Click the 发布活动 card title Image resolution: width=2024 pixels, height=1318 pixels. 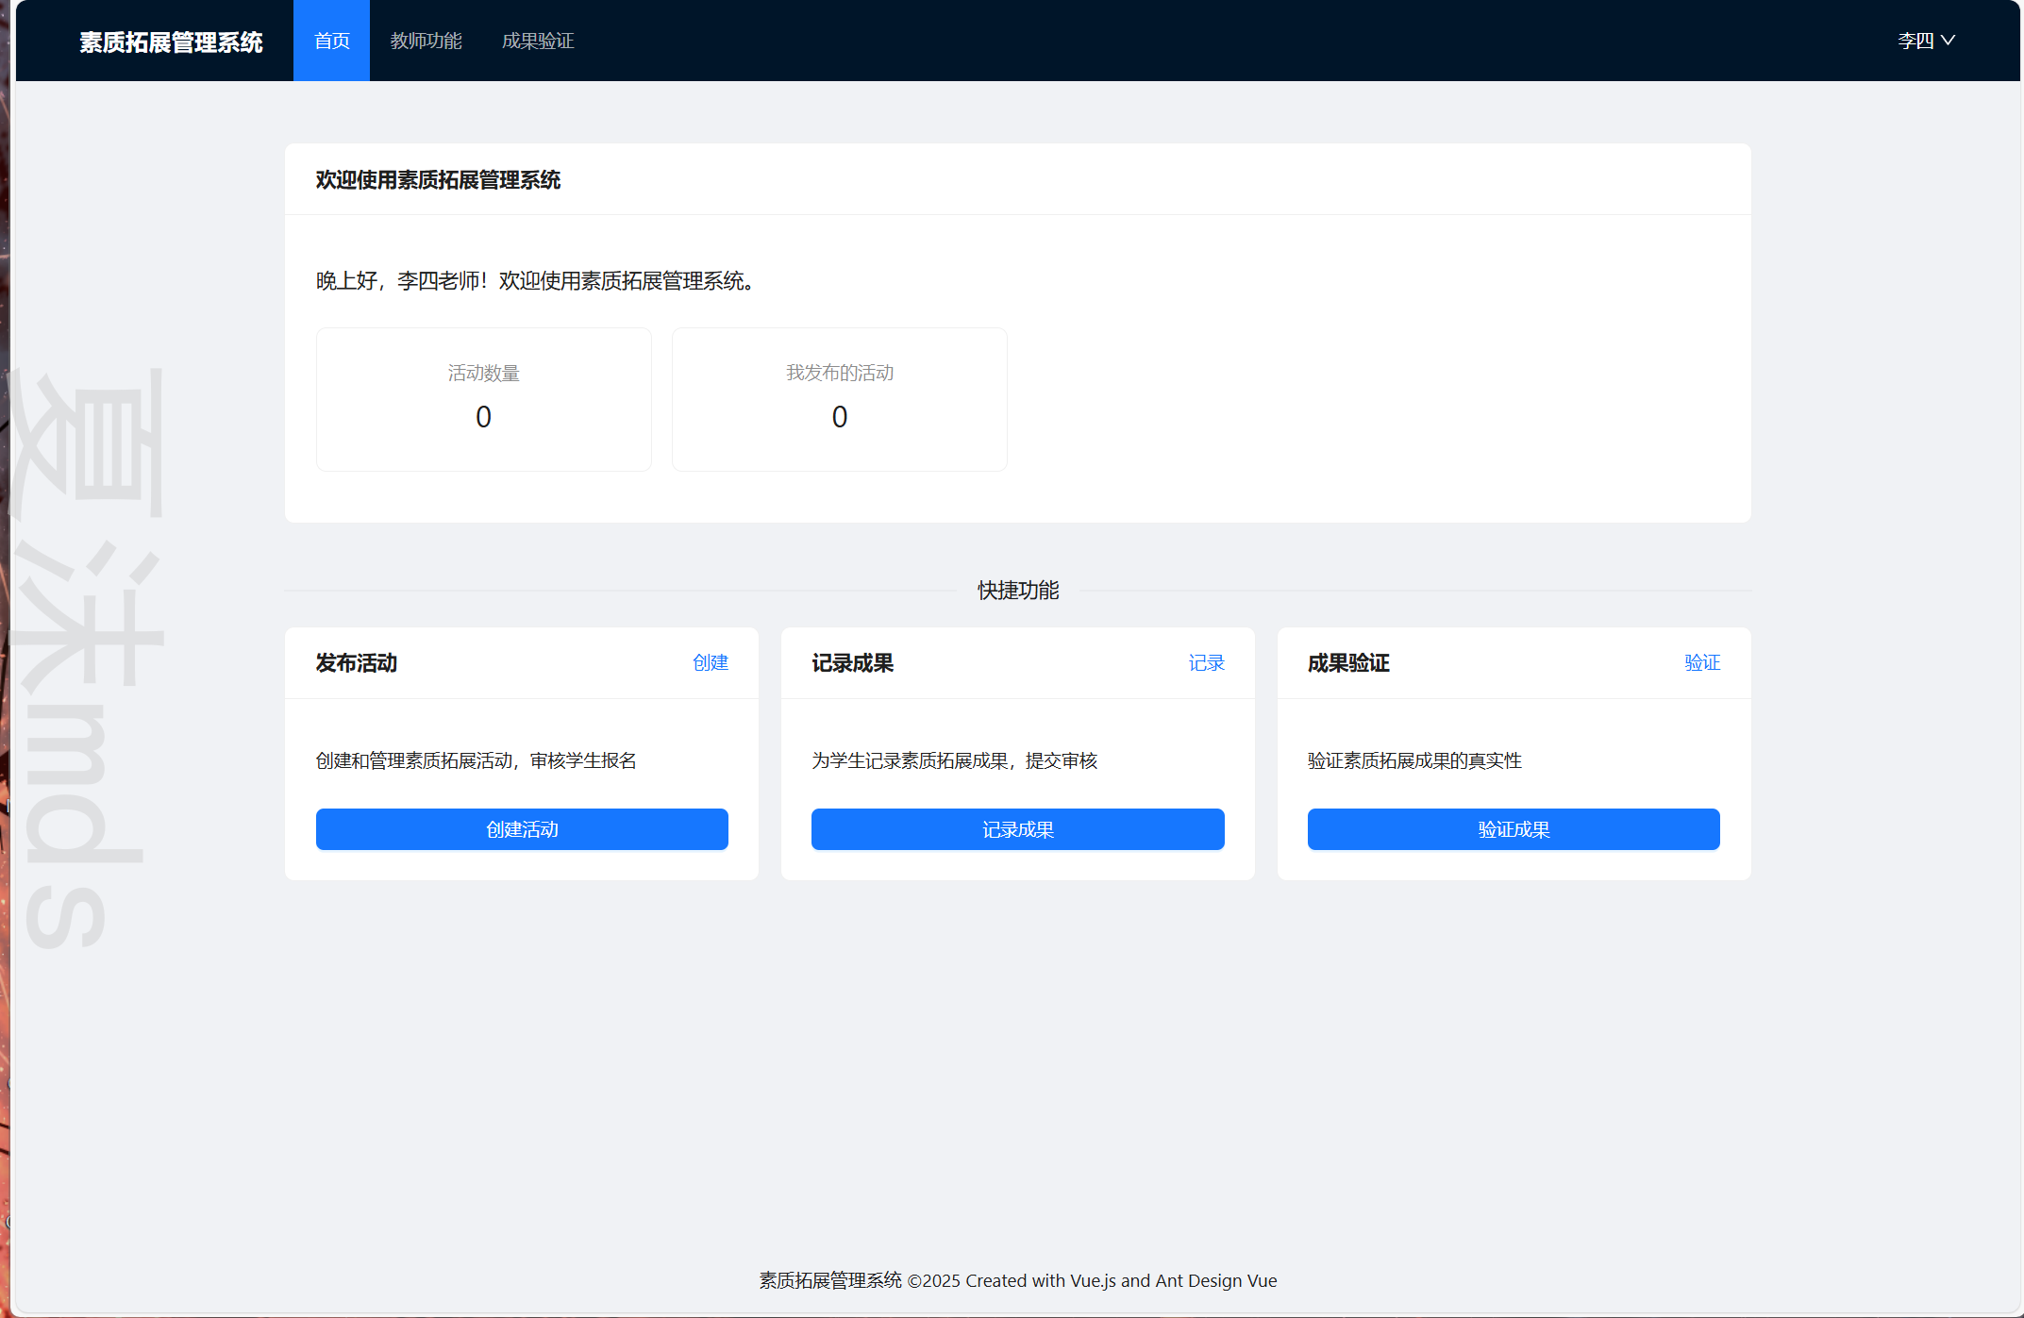tap(357, 663)
